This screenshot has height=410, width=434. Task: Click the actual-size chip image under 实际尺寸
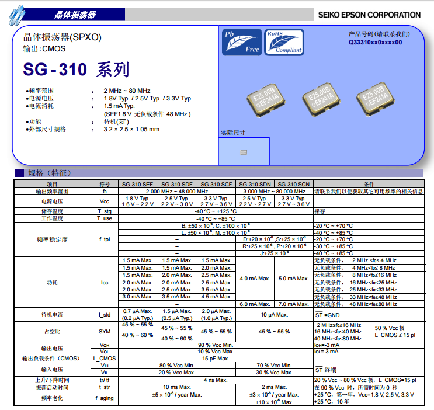pos(244,152)
